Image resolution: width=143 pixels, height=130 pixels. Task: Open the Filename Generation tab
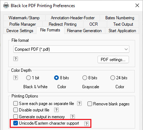coord(84,31)
